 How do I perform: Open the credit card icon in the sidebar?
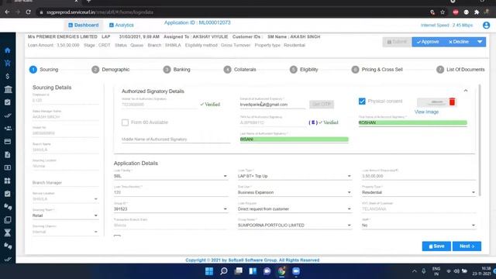8,141
